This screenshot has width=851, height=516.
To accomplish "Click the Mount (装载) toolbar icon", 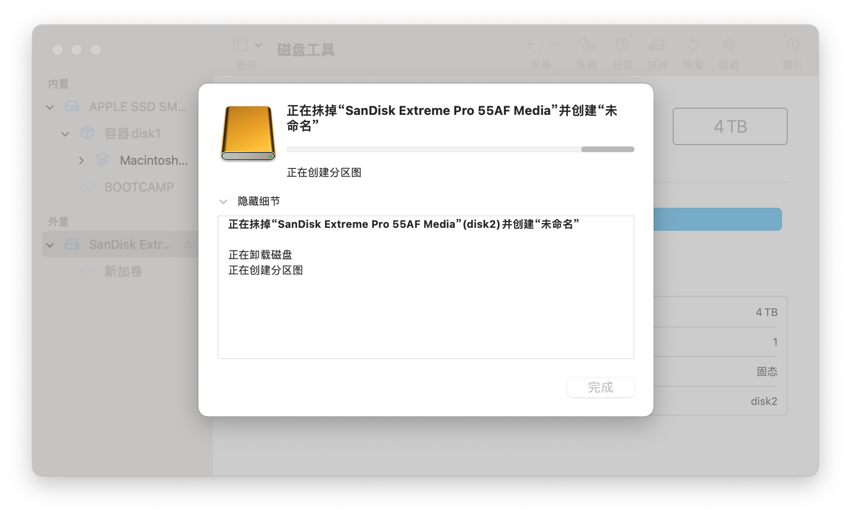I will (x=728, y=45).
